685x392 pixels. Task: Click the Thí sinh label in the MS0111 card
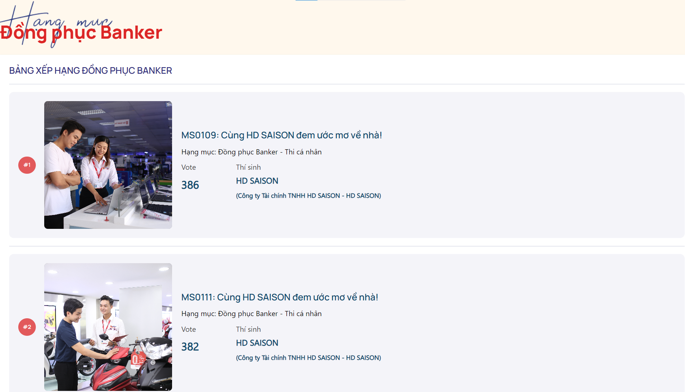(248, 329)
